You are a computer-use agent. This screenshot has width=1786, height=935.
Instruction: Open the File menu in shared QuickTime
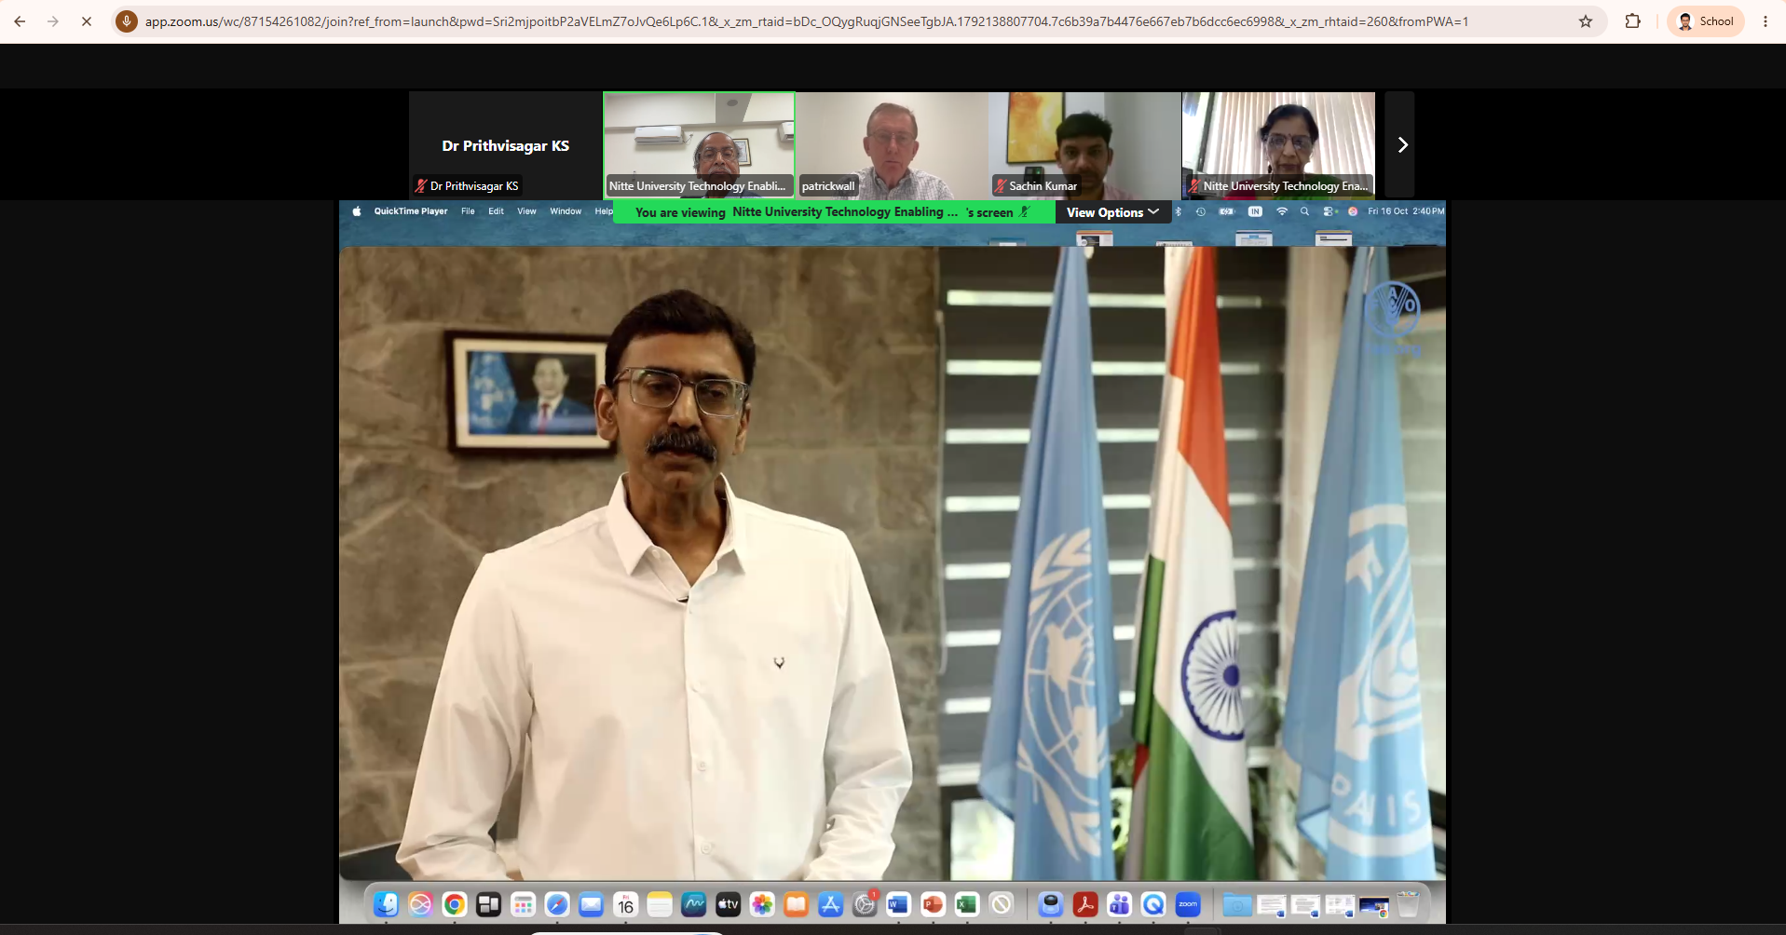tap(468, 211)
